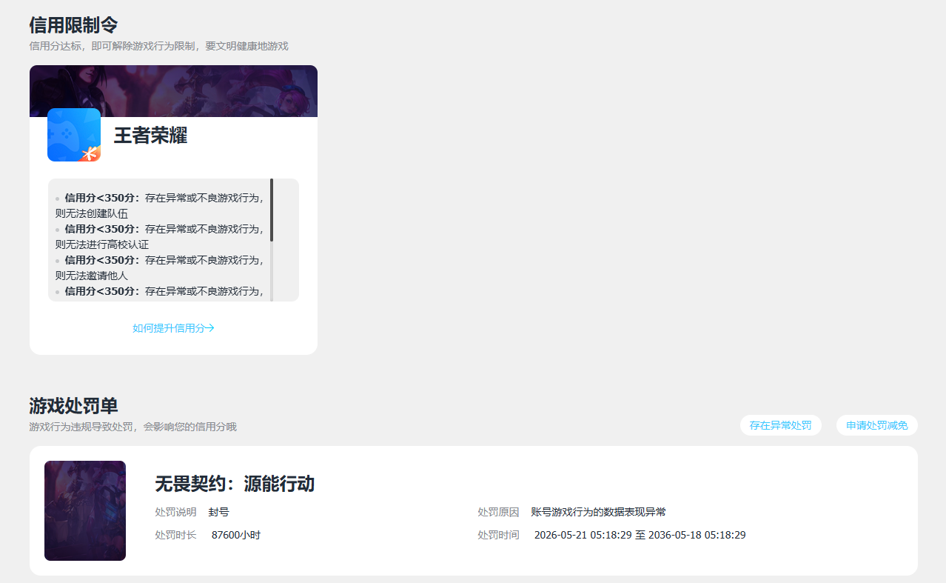The height and width of the screenshot is (583, 946).
Task: Click the 处罚原因 label
Action: coord(498,512)
